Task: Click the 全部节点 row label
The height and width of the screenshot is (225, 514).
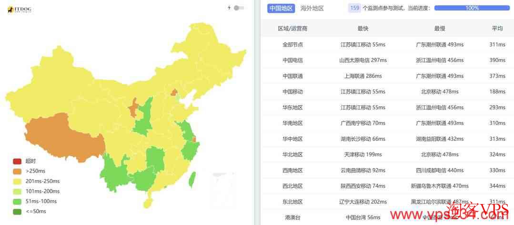Action: [293, 44]
